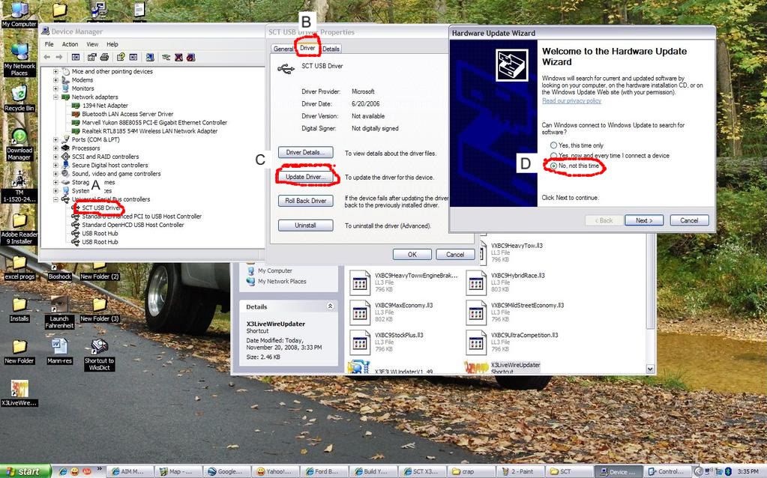
Task: Open the Help menu in Device Manager
Action: (112, 44)
